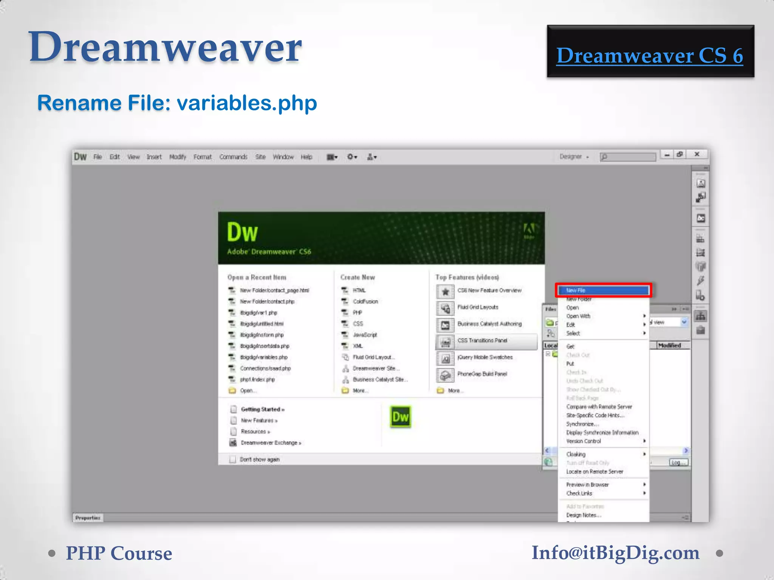Expand the Check Links submenu

tap(604, 493)
